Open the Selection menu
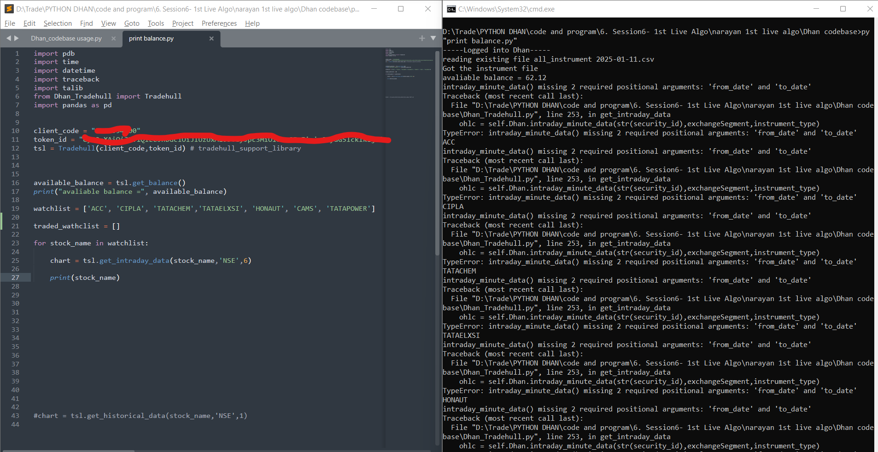The width and height of the screenshot is (878, 452). (58, 23)
